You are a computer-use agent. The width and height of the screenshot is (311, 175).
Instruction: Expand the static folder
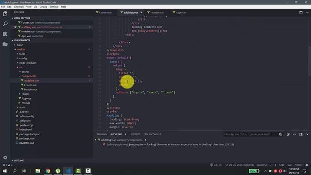(22, 107)
